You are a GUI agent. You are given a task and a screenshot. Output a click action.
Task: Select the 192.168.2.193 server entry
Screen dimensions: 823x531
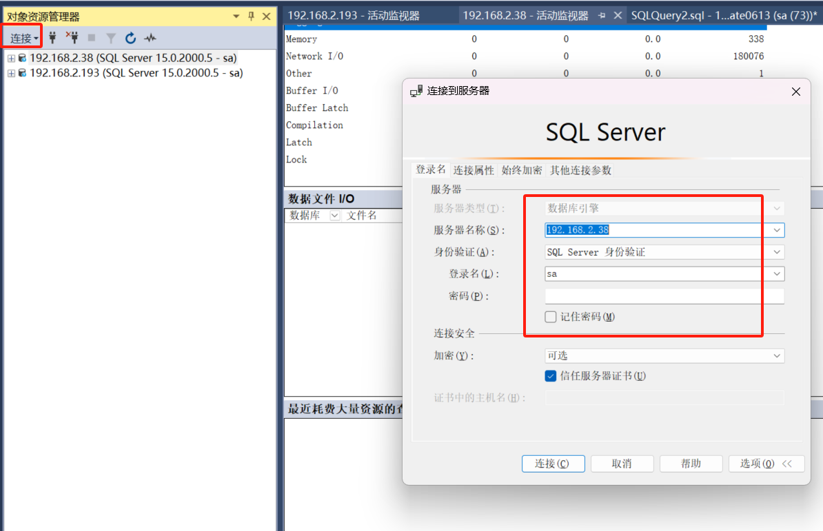pyautogui.click(x=136, y=73)
